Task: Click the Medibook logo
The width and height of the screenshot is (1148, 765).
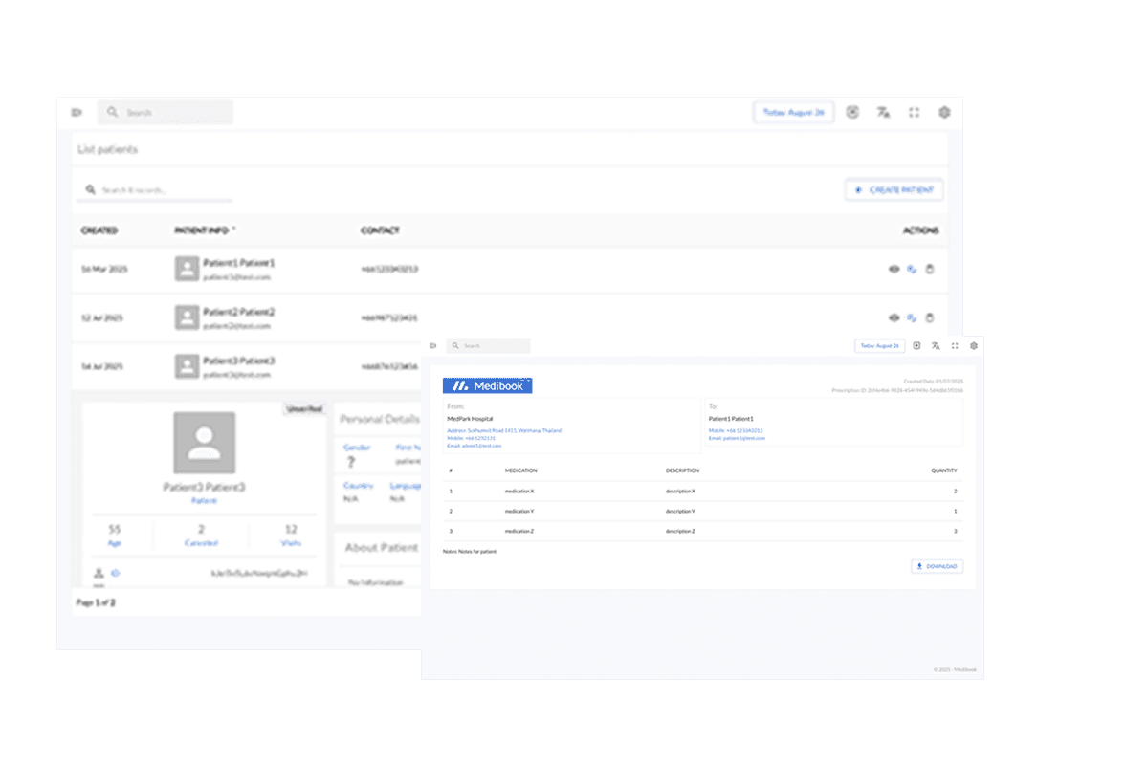Action: [x=487, y=385]
